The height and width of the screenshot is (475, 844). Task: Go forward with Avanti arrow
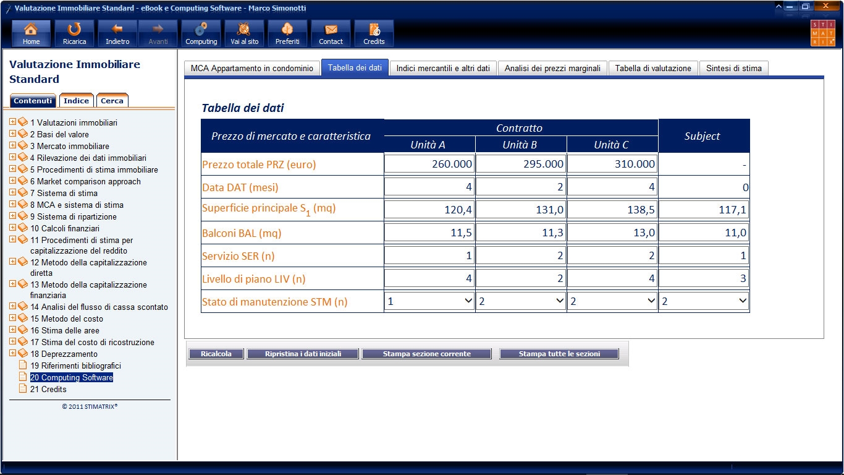158,33
